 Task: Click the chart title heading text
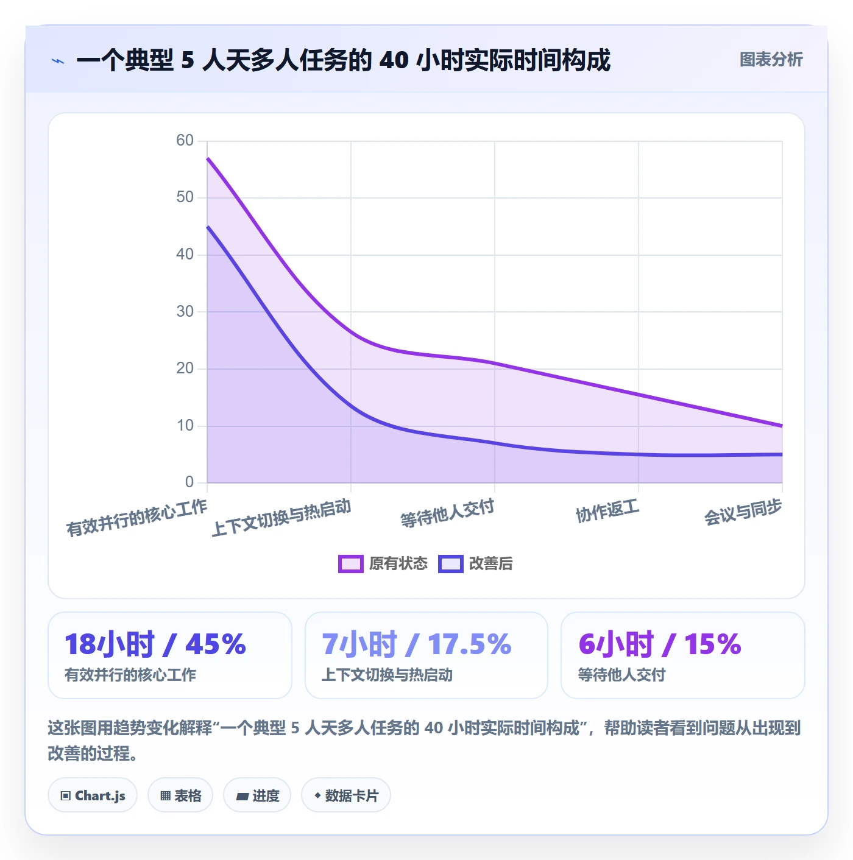click(x=344, y=60)
